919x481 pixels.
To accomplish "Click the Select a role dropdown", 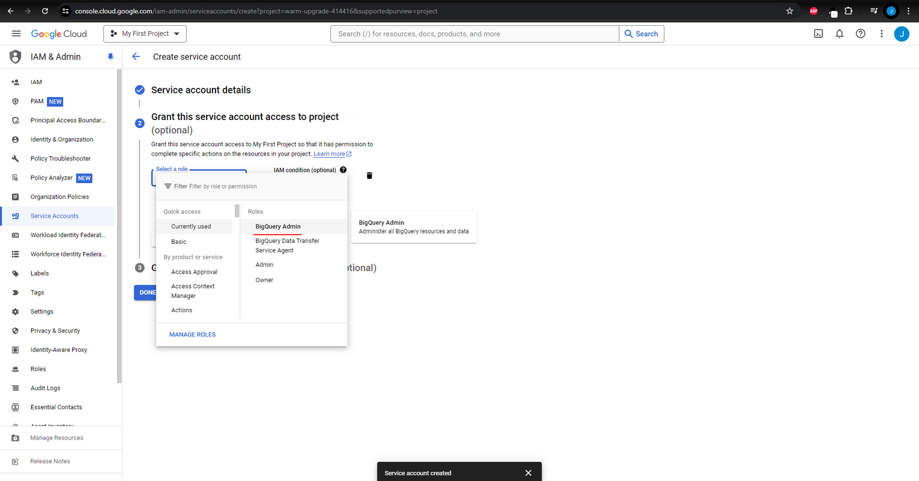I will point(199,178).
